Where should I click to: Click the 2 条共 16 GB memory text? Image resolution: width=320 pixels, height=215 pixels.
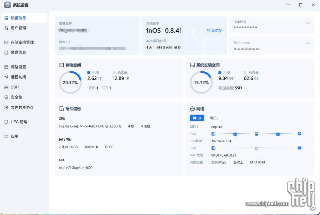(68, 147)
